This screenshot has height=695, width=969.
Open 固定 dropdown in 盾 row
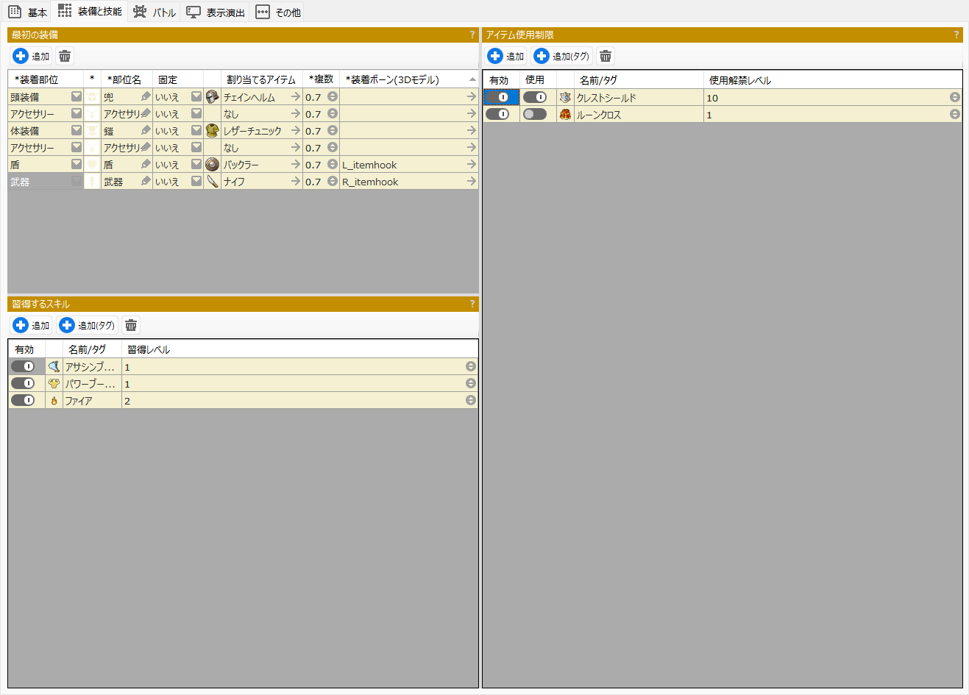coord(196,165)
